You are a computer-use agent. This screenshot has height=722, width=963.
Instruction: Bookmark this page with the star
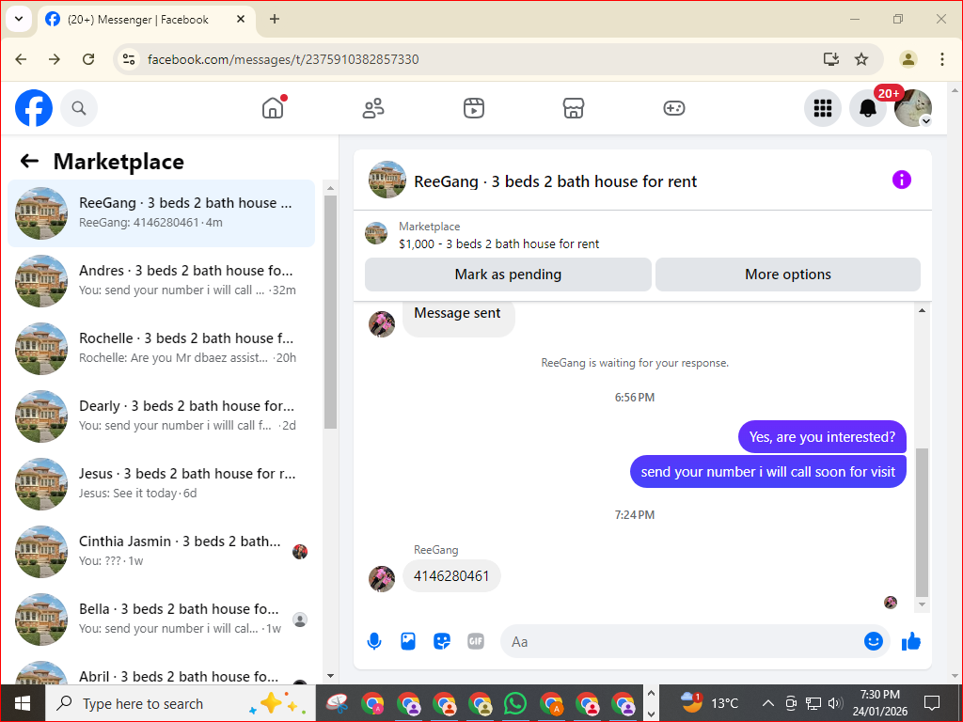point(861,59)
